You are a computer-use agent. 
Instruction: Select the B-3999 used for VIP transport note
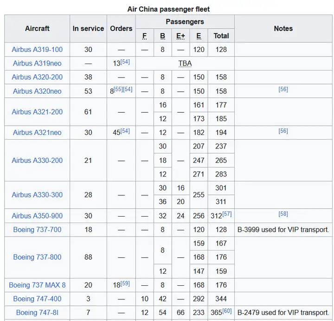tap(283, 230)
